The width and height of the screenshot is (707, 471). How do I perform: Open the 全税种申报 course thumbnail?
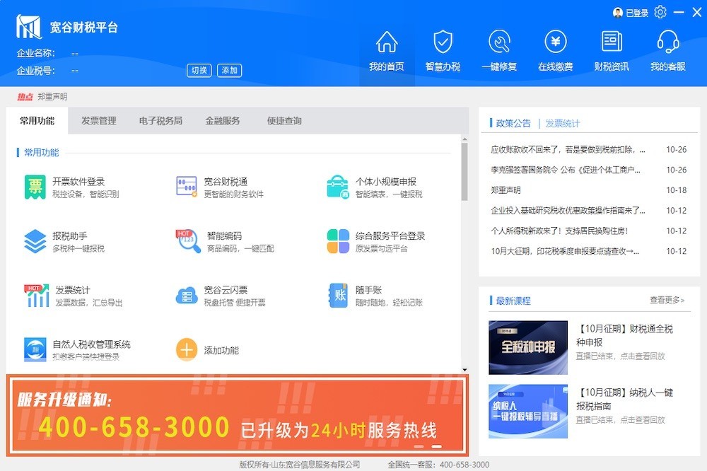tap(527, 347)
